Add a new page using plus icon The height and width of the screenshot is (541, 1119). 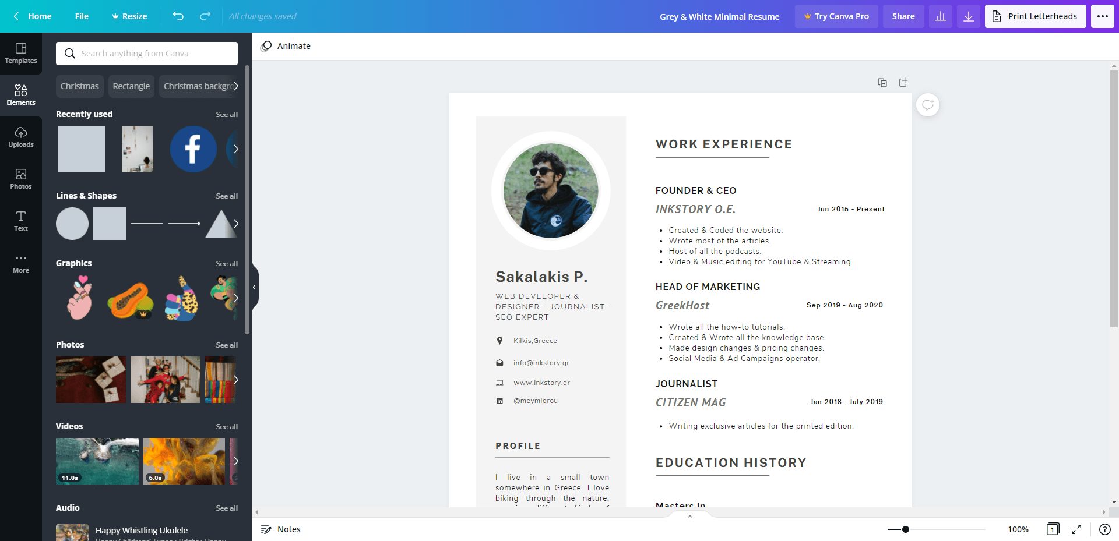pyautogui.click(x=903, y=83)
